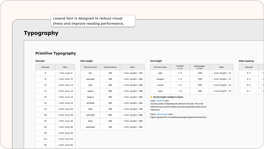
Task: Click the letter-spacing table title
Action: point(246,61)
